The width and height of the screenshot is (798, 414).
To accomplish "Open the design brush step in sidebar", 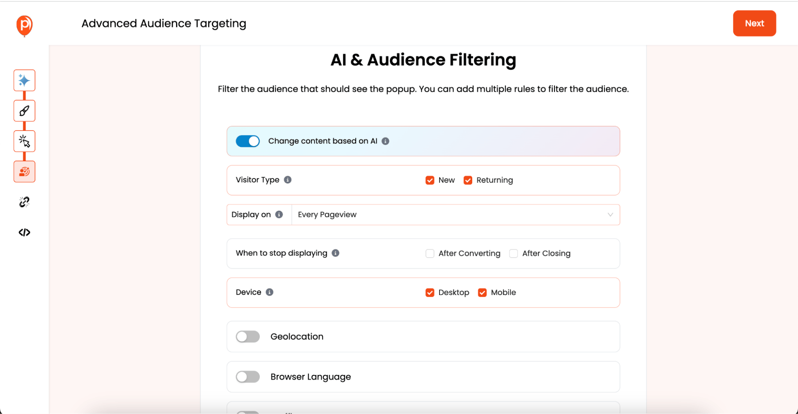I will click(x=24, y=111).
